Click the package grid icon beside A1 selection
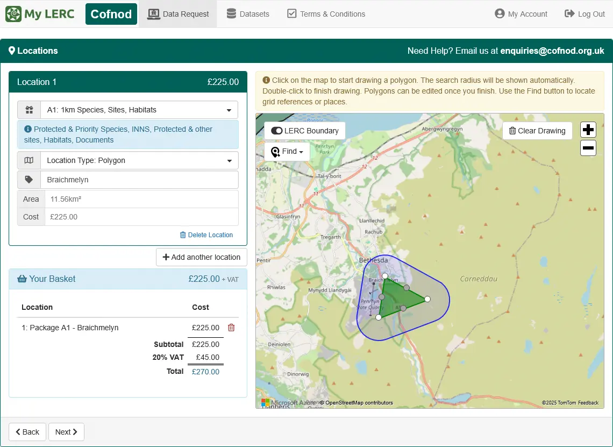 pos(28,110)
